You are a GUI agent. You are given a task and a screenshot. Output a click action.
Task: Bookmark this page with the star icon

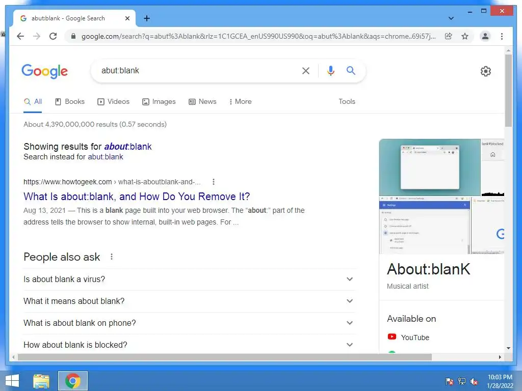pos(465,36)
